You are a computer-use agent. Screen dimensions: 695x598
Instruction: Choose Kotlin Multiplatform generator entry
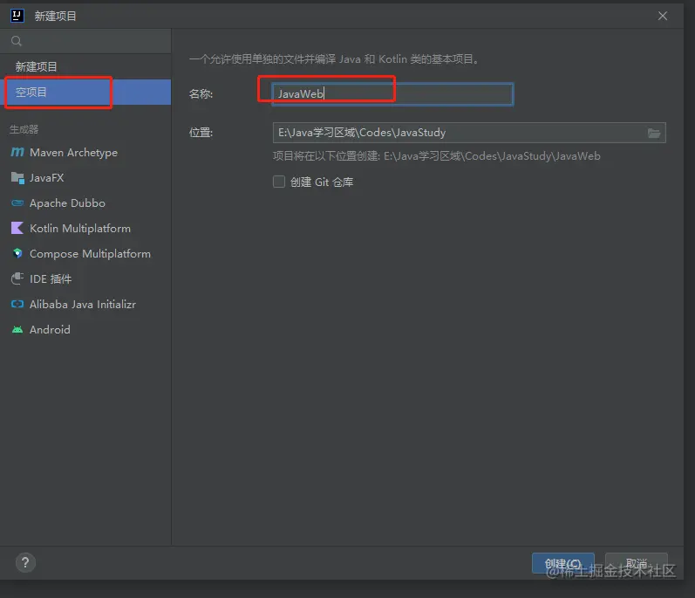pyautogui.click(x=85, y=229)
